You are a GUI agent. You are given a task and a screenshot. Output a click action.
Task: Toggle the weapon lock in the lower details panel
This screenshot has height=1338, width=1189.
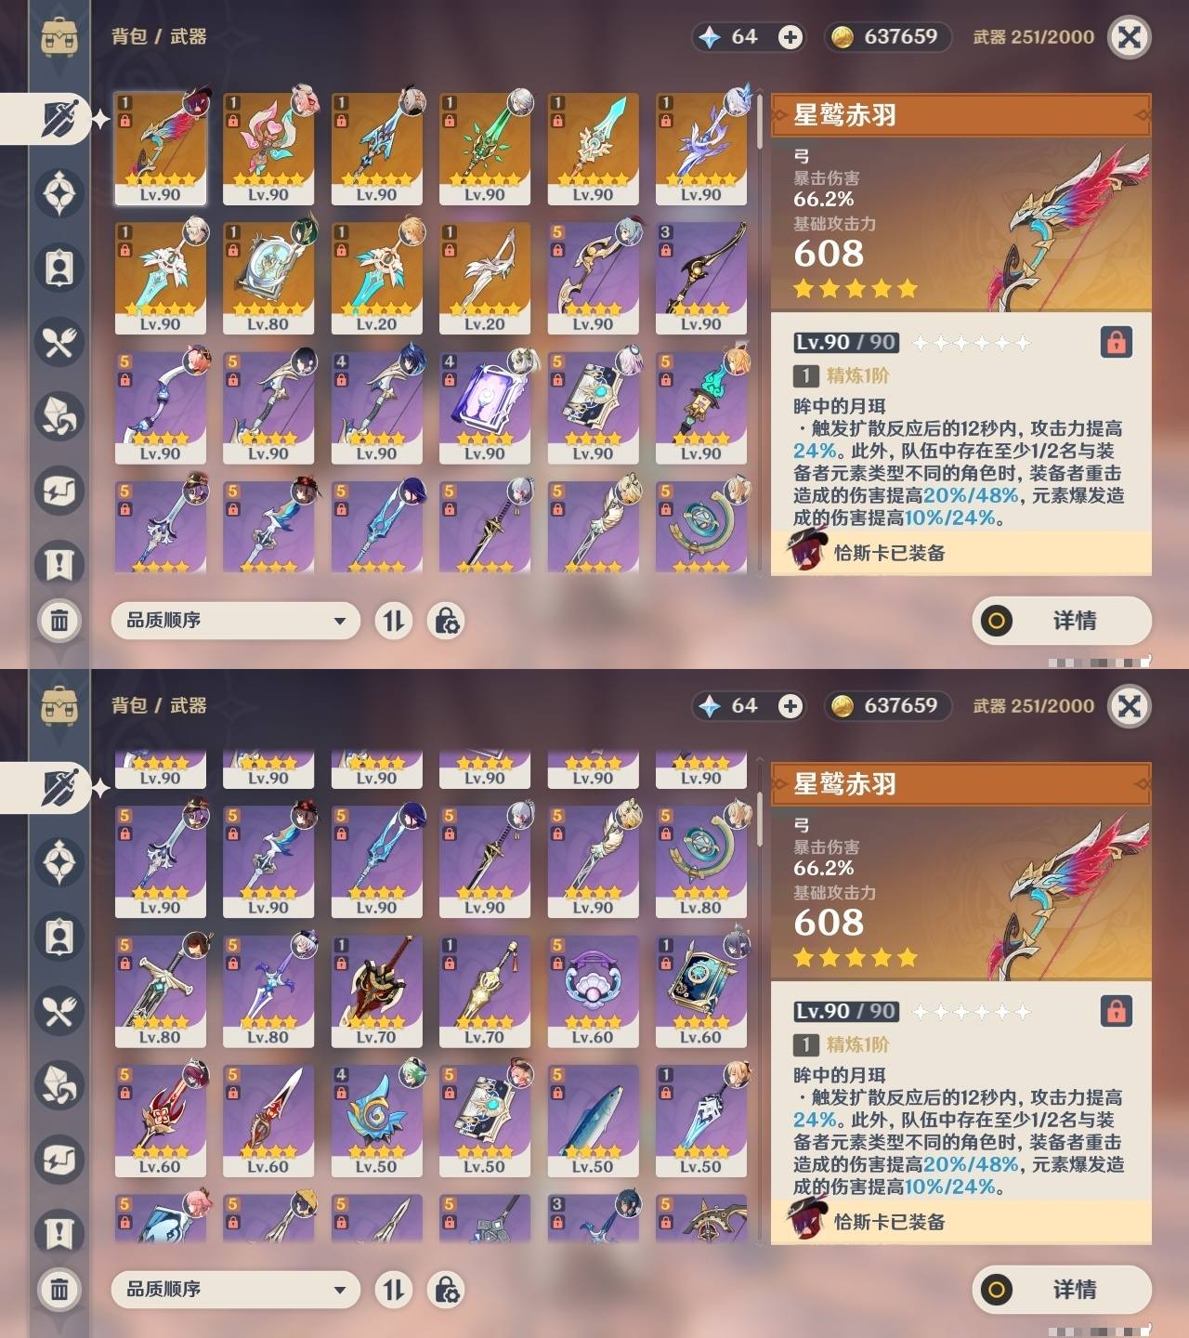[1116, 1011]
